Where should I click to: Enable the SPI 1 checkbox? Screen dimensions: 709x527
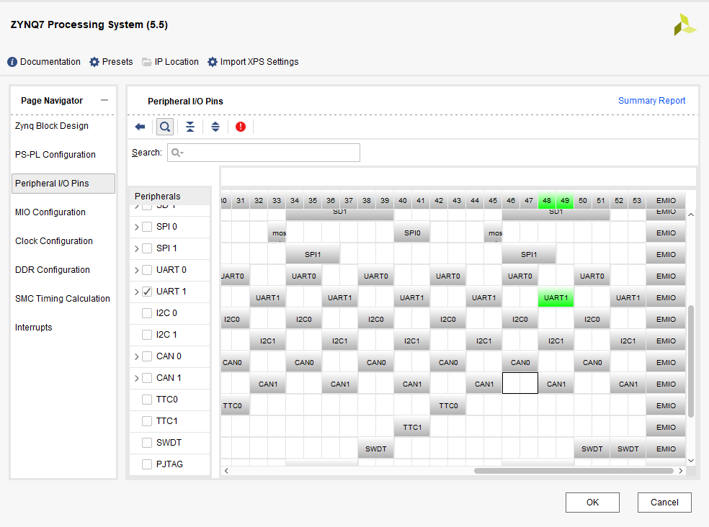(147, 248)
